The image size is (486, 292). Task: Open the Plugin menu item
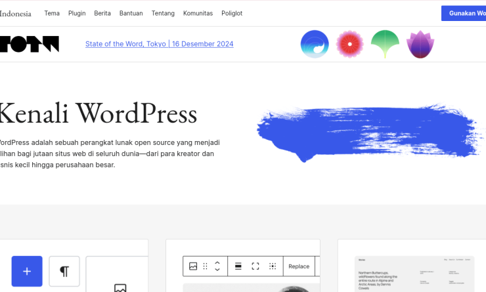point(77,13)
